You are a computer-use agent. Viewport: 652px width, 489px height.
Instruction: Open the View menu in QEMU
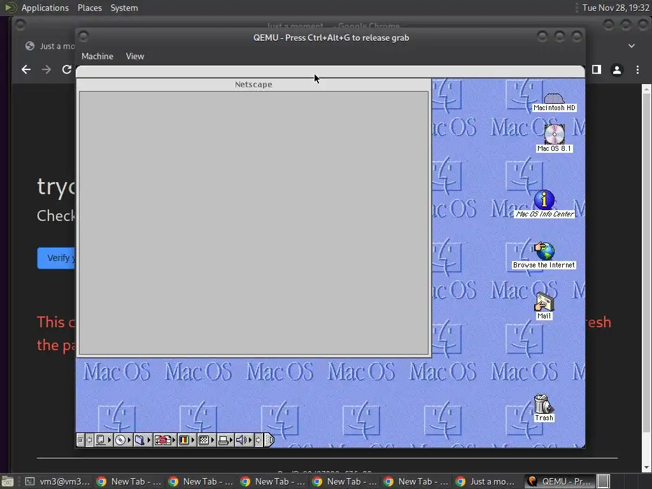pos(135,56)
